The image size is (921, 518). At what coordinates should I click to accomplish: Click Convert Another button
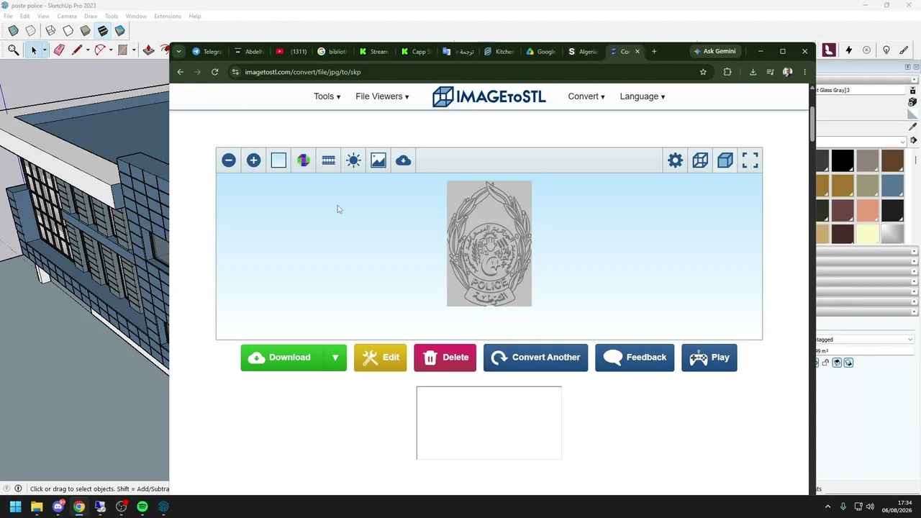[x=535, y=358]
